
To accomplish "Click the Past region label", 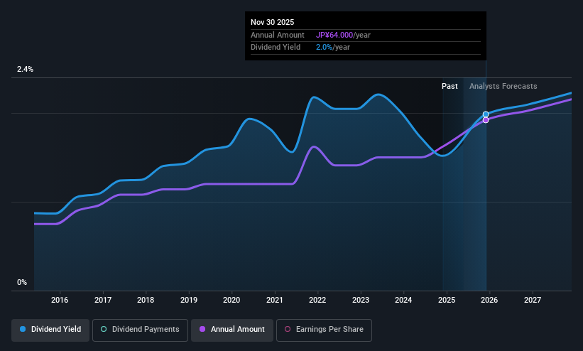I will click(449, 87).
